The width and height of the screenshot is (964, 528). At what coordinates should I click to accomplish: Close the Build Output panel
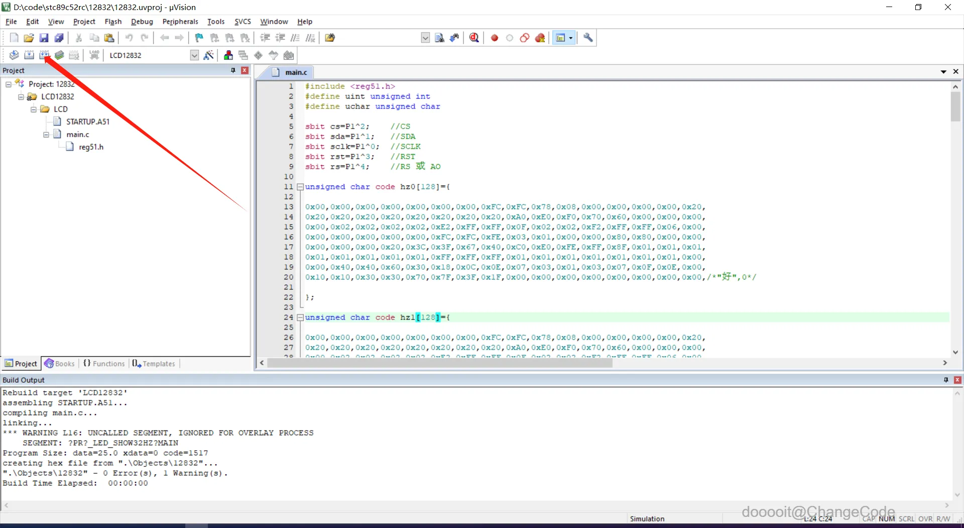point(957,380)
